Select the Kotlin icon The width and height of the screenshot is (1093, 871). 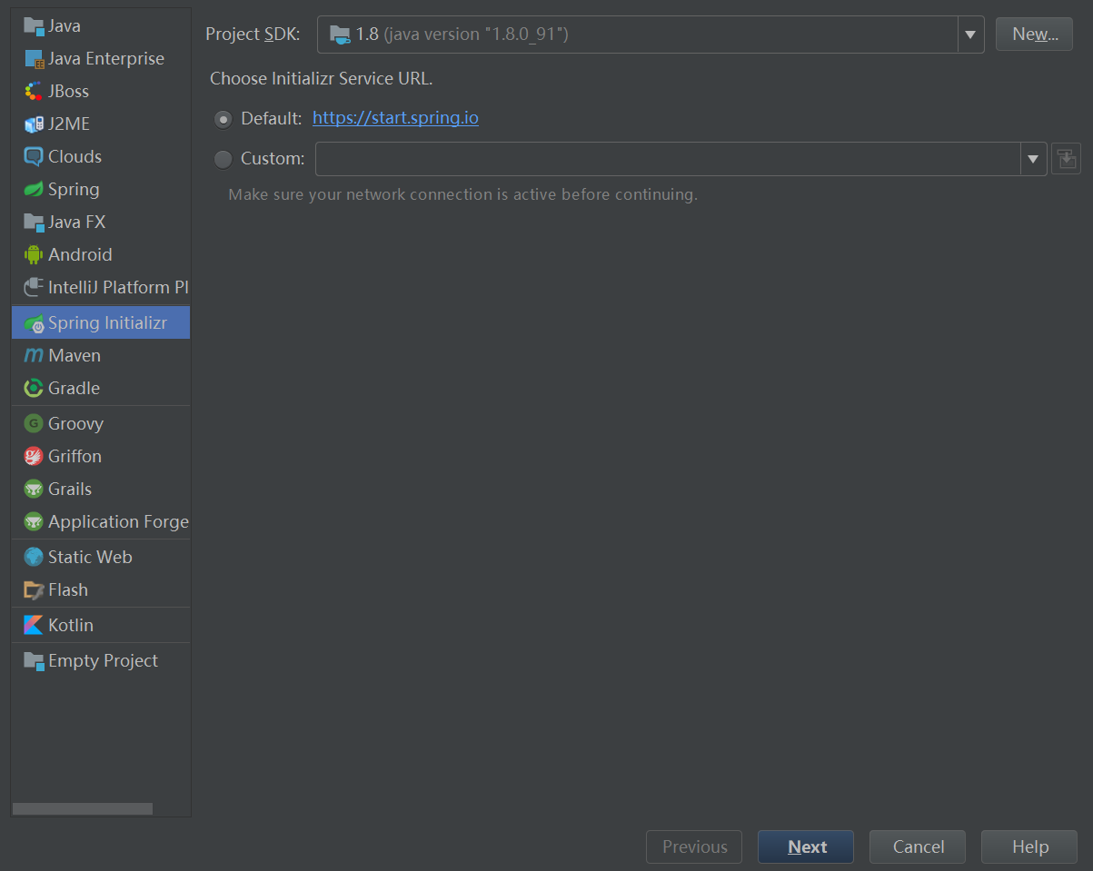(34, 625)
